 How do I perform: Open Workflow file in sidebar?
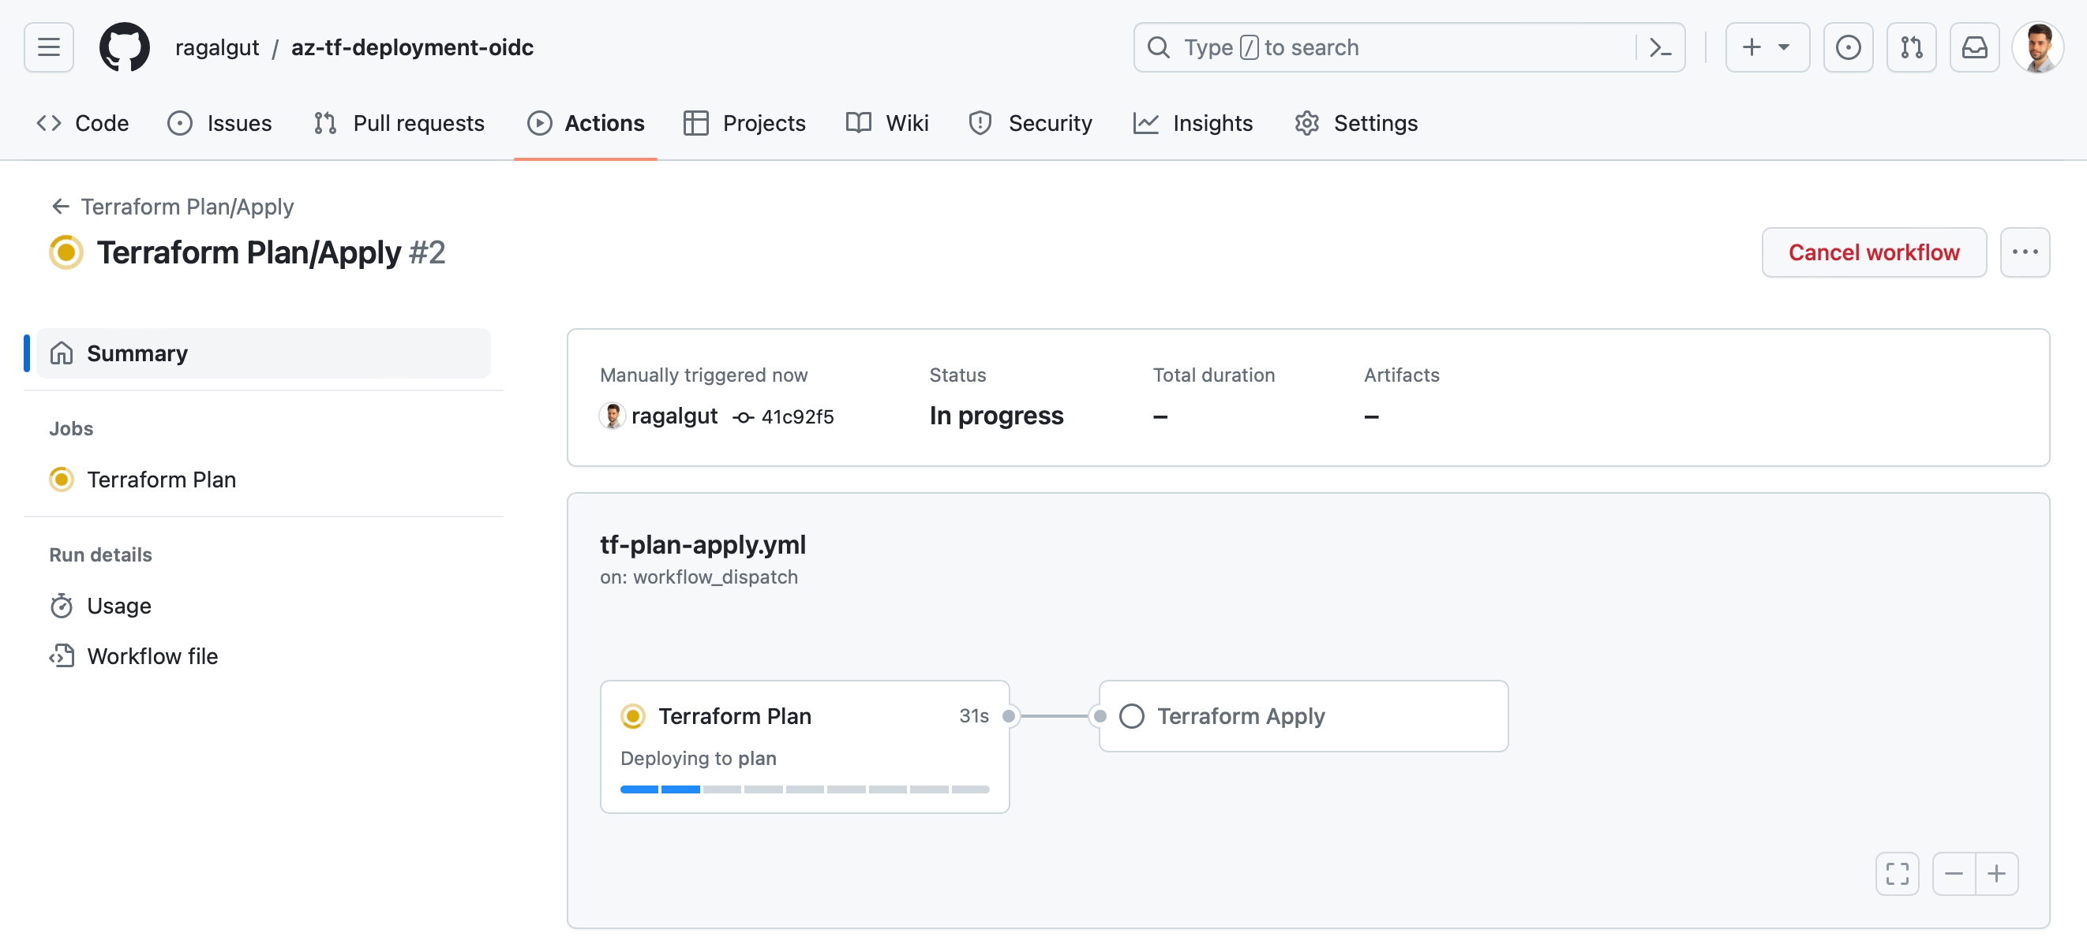click(x=133, y=655)
